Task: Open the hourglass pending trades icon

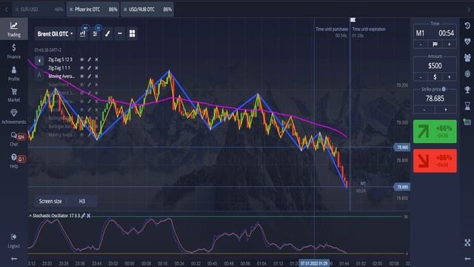Action: pos(467,105)
